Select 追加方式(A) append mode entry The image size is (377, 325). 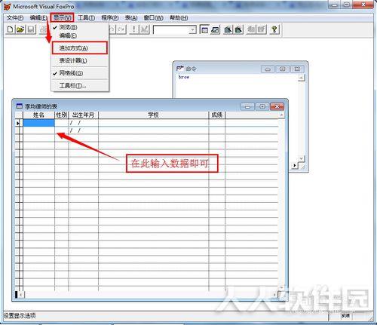tap(80, 48)
